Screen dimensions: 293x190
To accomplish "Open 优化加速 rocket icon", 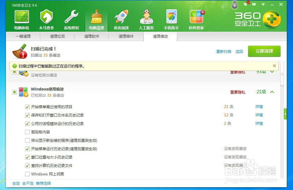I will pos(121,17).
